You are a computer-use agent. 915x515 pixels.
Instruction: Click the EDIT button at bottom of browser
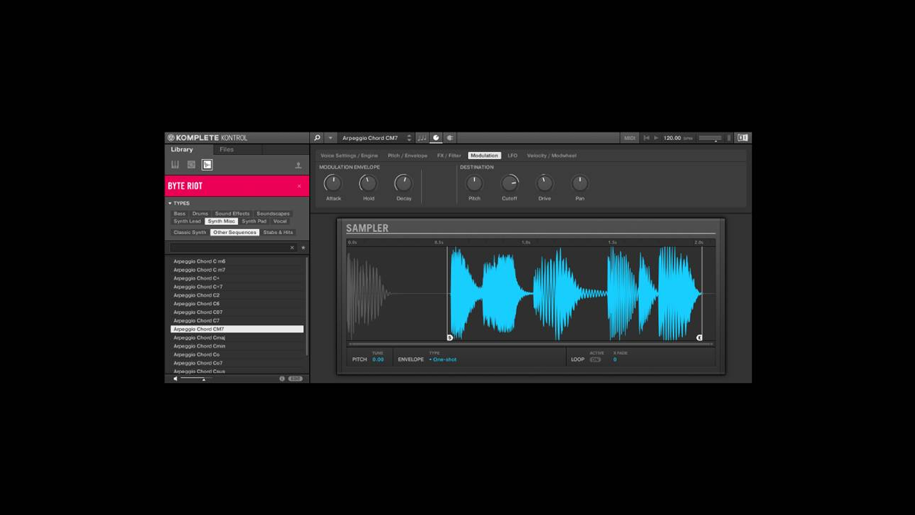pos(295,378)
